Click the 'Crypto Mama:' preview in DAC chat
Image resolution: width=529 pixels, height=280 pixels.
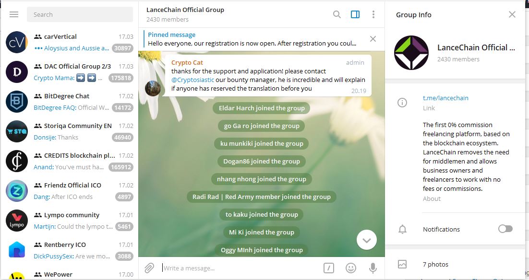[x=54, y=78]
